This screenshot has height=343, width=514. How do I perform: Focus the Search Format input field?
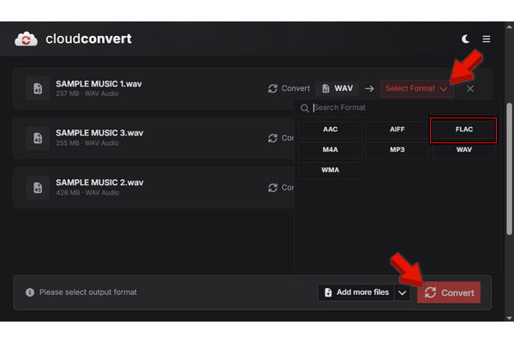pyautogui.click(x=398, y=108)
